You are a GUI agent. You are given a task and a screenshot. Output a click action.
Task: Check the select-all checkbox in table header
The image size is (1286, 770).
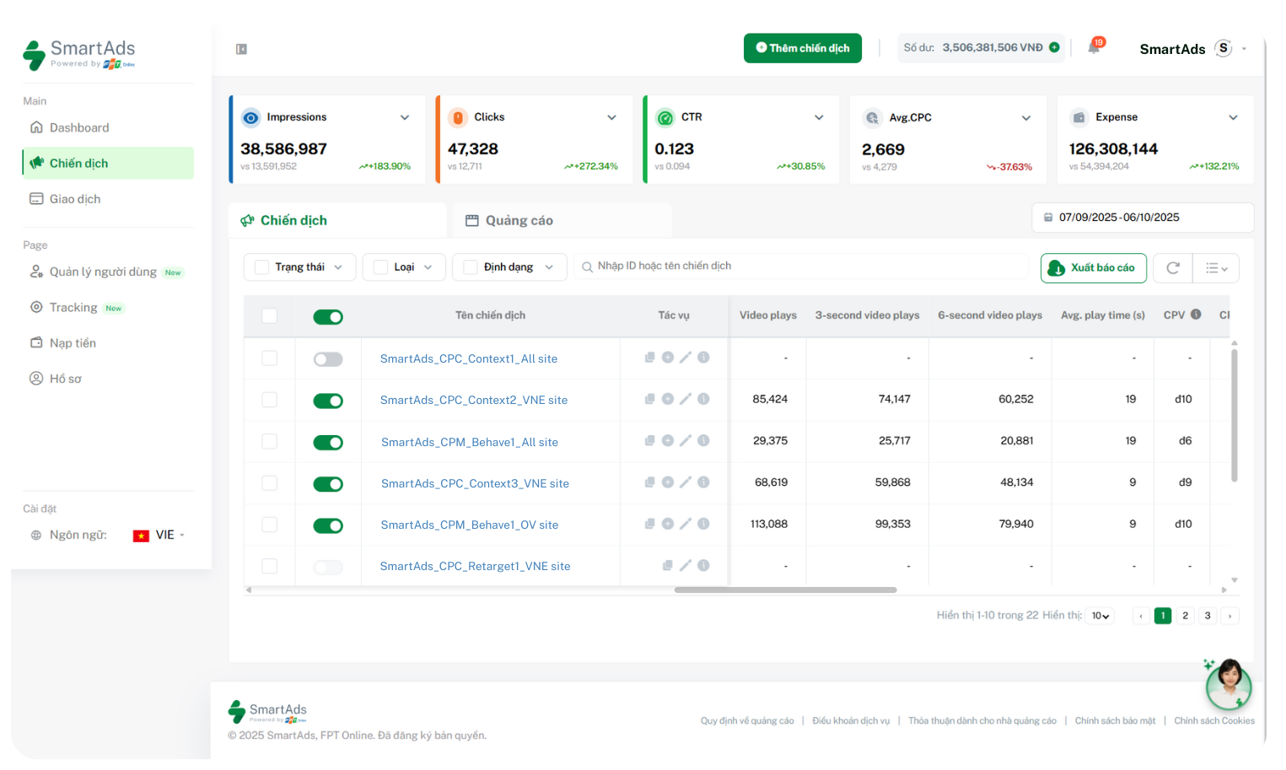point(270,315)
